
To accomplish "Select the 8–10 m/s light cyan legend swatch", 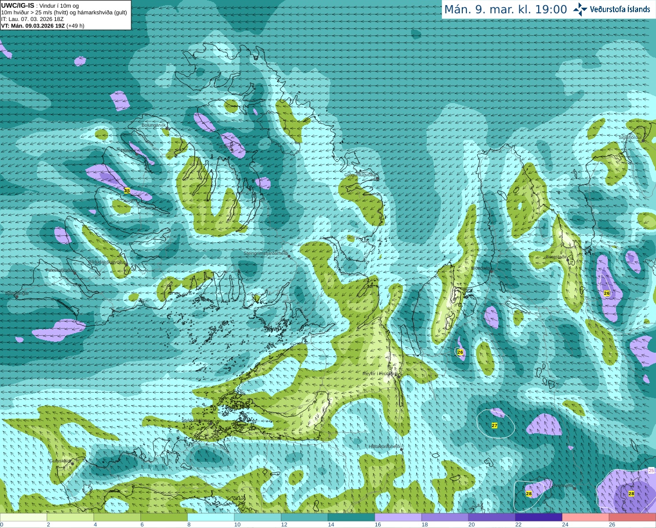I will click(211, 517).
